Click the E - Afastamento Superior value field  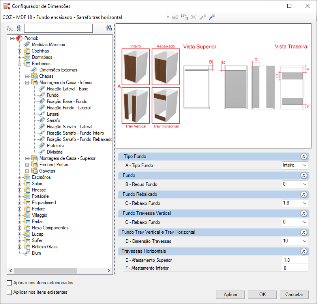pos(295,260)
